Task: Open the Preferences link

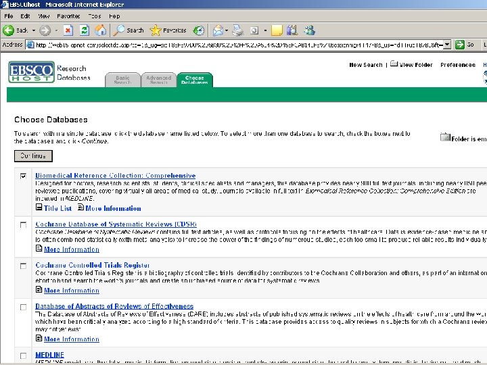Action: (x=458, y=65)
